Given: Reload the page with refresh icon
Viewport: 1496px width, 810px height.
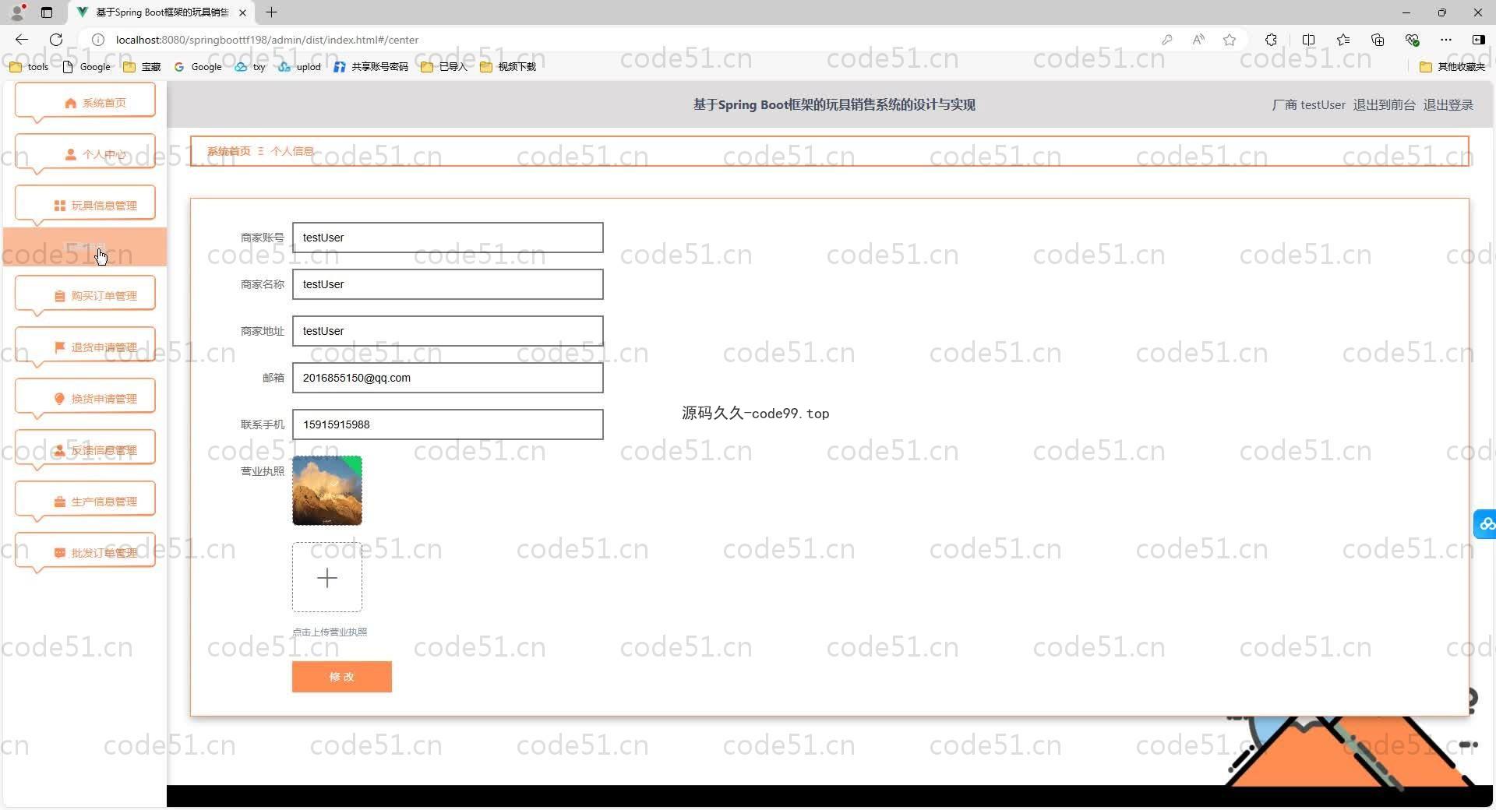Looking at the screenshot, I should coord(56,40).
